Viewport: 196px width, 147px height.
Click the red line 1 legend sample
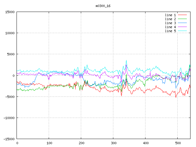click(182, 15)
